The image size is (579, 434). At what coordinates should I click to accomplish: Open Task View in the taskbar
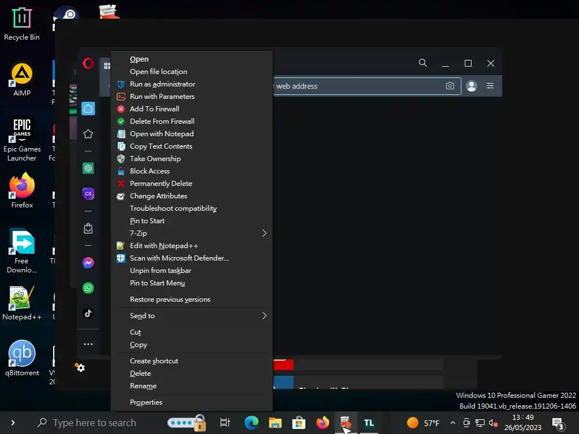tap(224, 423)
